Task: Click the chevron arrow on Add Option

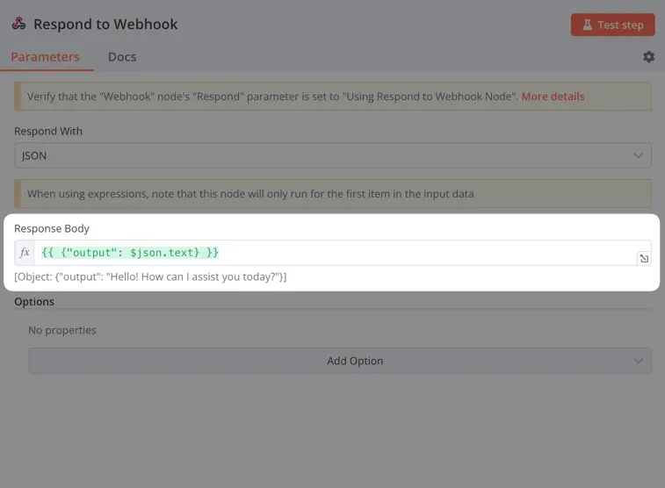Action: tap(638, 361)
